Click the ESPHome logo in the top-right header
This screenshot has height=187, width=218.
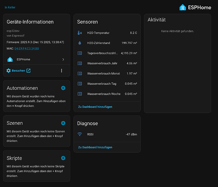(x=195, y=7)
